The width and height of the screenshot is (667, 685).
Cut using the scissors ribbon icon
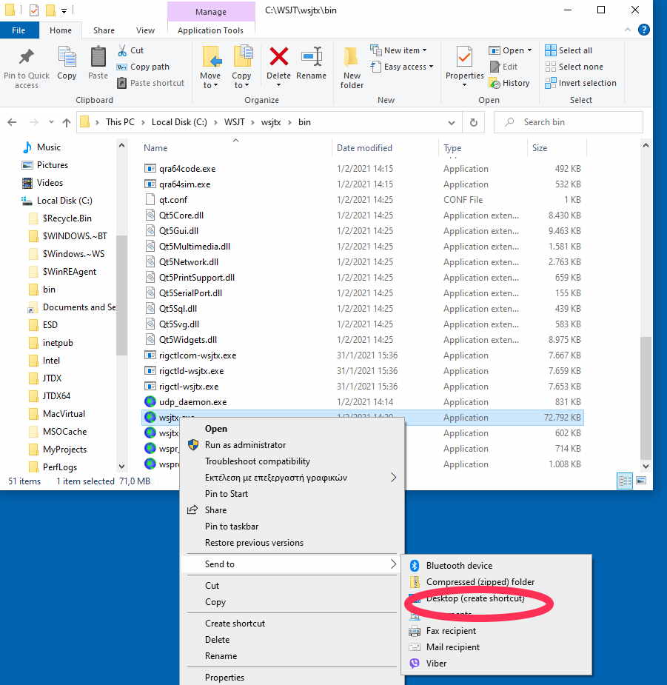pos(122,50)
